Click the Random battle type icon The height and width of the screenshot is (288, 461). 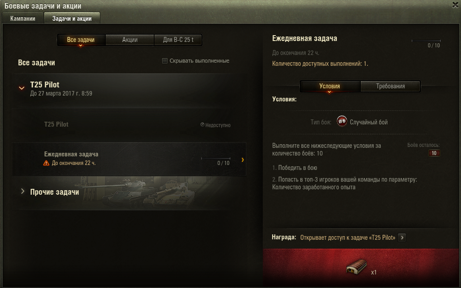342,121
